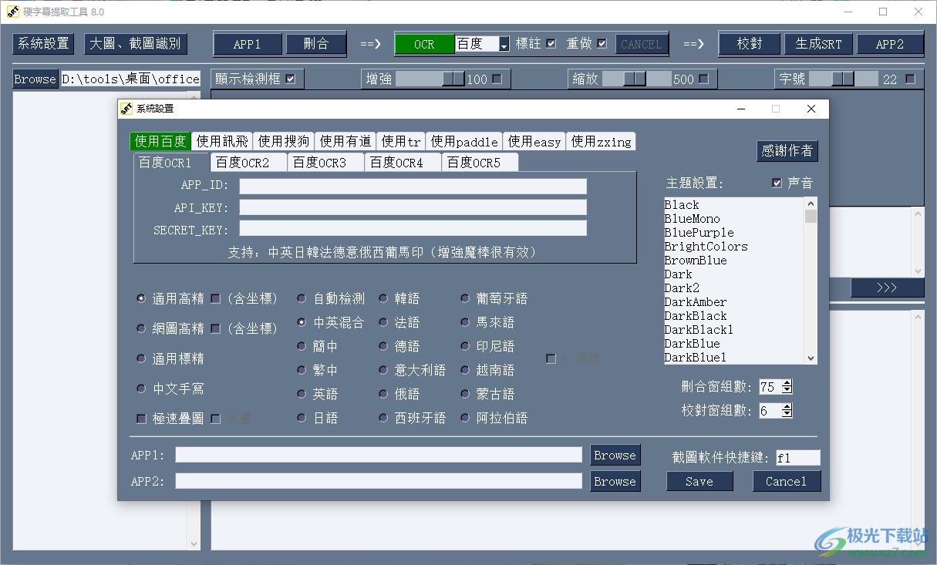The image size is (937, 565).
Task: Open the 百度OCR5 sub-tab
Action: [x=480, y=163]
